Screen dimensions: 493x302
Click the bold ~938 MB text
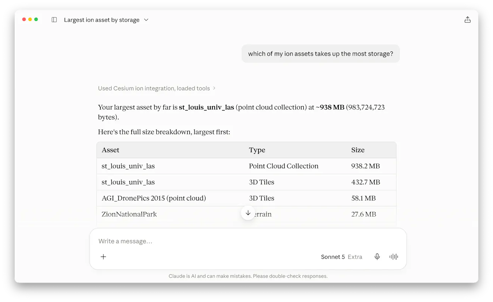click(330, 108)
